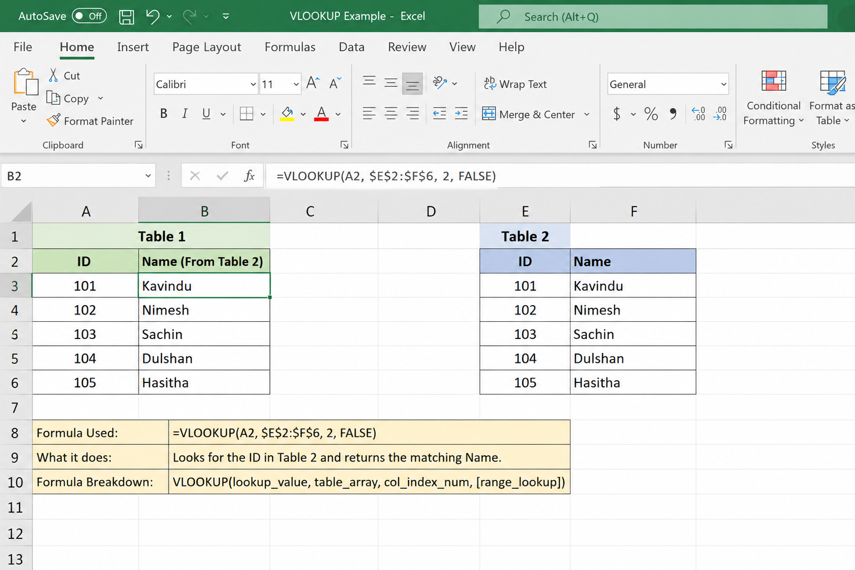Switch to the Insert tab
The image size is (855, 570).
[x=133, y=47]
